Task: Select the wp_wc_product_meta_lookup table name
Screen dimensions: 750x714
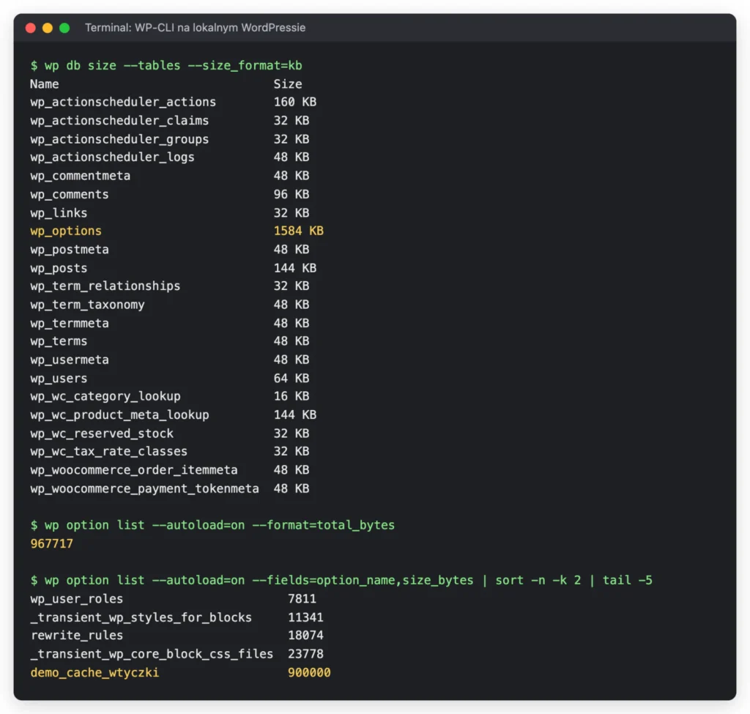Action: (119, 415)
